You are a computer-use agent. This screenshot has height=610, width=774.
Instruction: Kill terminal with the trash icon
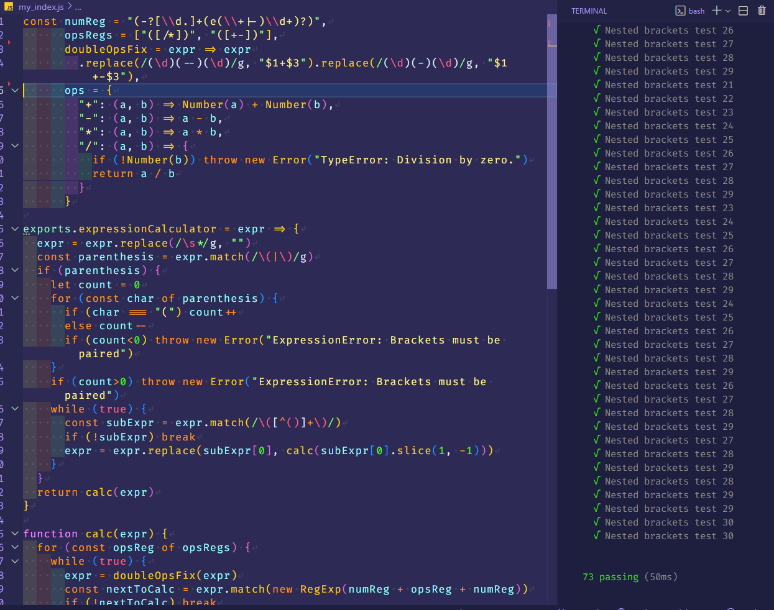[762, 11]
